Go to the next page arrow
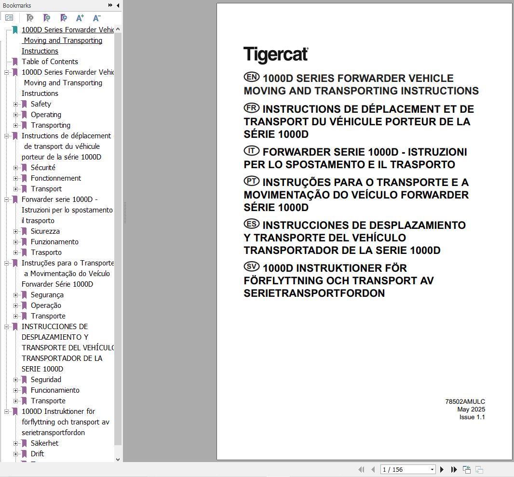The width and height of the screenshot is (514, 477). [x=442, y=469]
